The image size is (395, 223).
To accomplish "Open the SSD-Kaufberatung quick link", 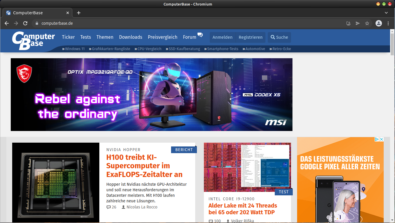I will [183, 49].
